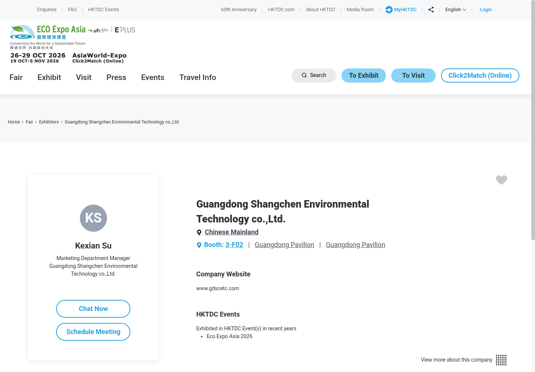Open the Media Room link
This screenshot has width=535, height=372.
360,10
